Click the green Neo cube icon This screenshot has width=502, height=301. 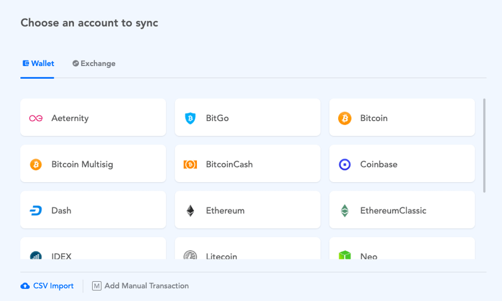(345, 255)
